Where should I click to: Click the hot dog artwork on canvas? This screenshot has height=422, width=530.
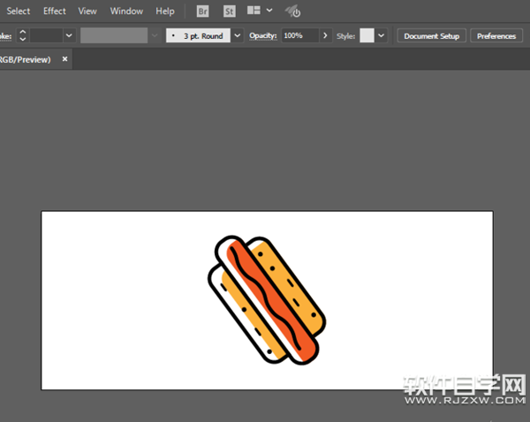pos(268,299)
